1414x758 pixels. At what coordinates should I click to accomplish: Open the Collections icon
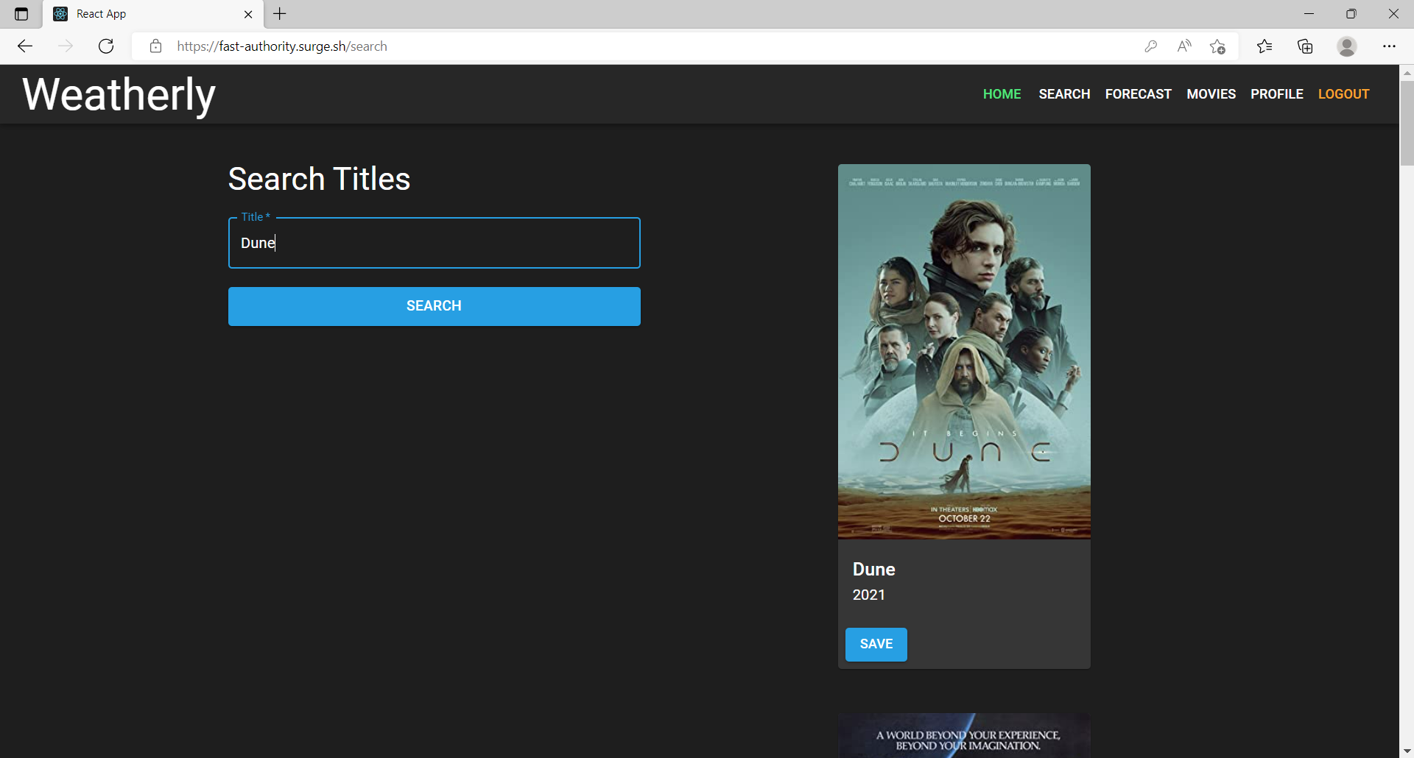point(1305,46)
